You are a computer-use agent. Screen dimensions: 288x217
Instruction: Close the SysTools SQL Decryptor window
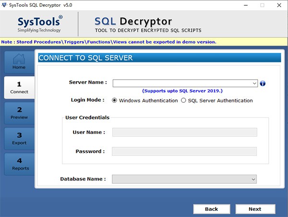point(279,5)
